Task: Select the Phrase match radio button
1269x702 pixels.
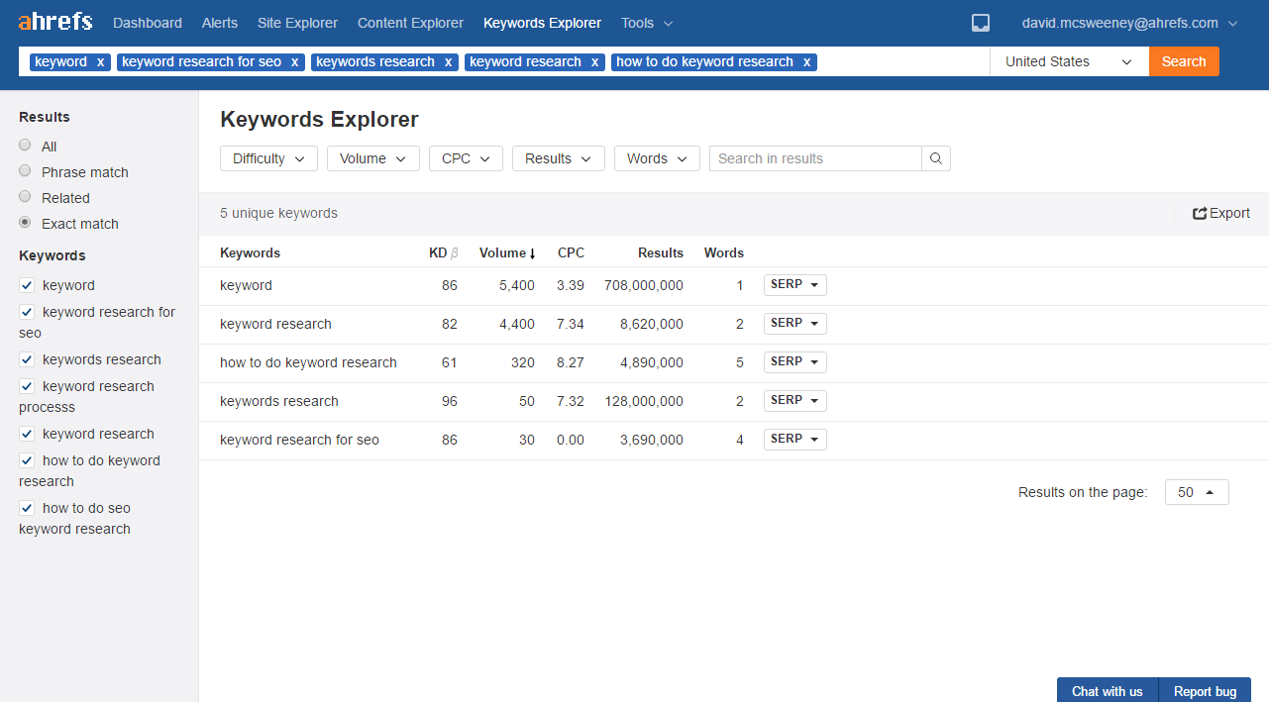Action: click(x=24, y=170)
